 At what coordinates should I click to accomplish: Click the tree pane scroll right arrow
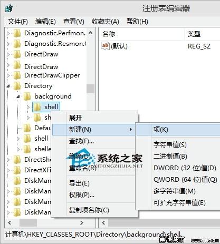tap(81, 222)
